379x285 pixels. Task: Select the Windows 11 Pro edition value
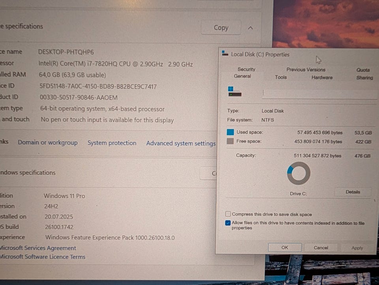[x=64, y=196]
